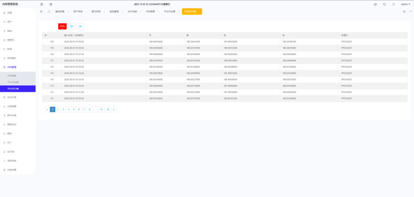Expand the tab options chevron dropdown
Viewport: 414px width, 197px height.
411,11
